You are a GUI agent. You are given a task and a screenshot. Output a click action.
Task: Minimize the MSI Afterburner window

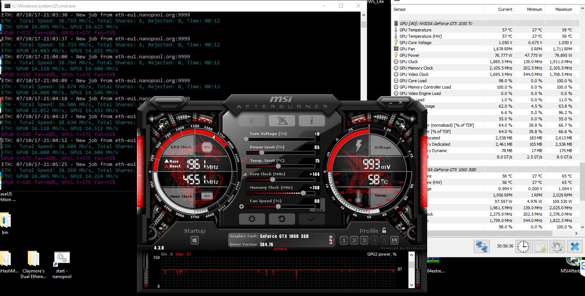pyautogui.click(x=392, y=102)
